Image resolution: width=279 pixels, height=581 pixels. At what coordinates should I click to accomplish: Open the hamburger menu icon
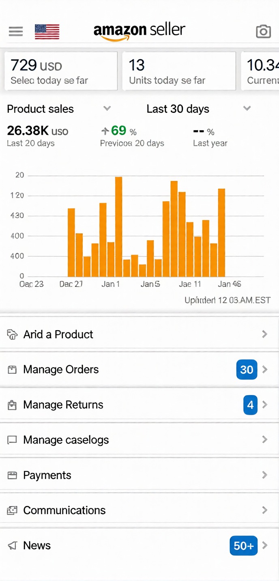[x=16, y=31]
